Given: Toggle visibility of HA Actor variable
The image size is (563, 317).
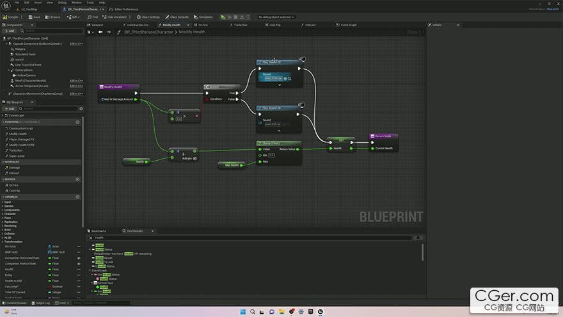Looking at the screenshot, I should tap(79, 247).
